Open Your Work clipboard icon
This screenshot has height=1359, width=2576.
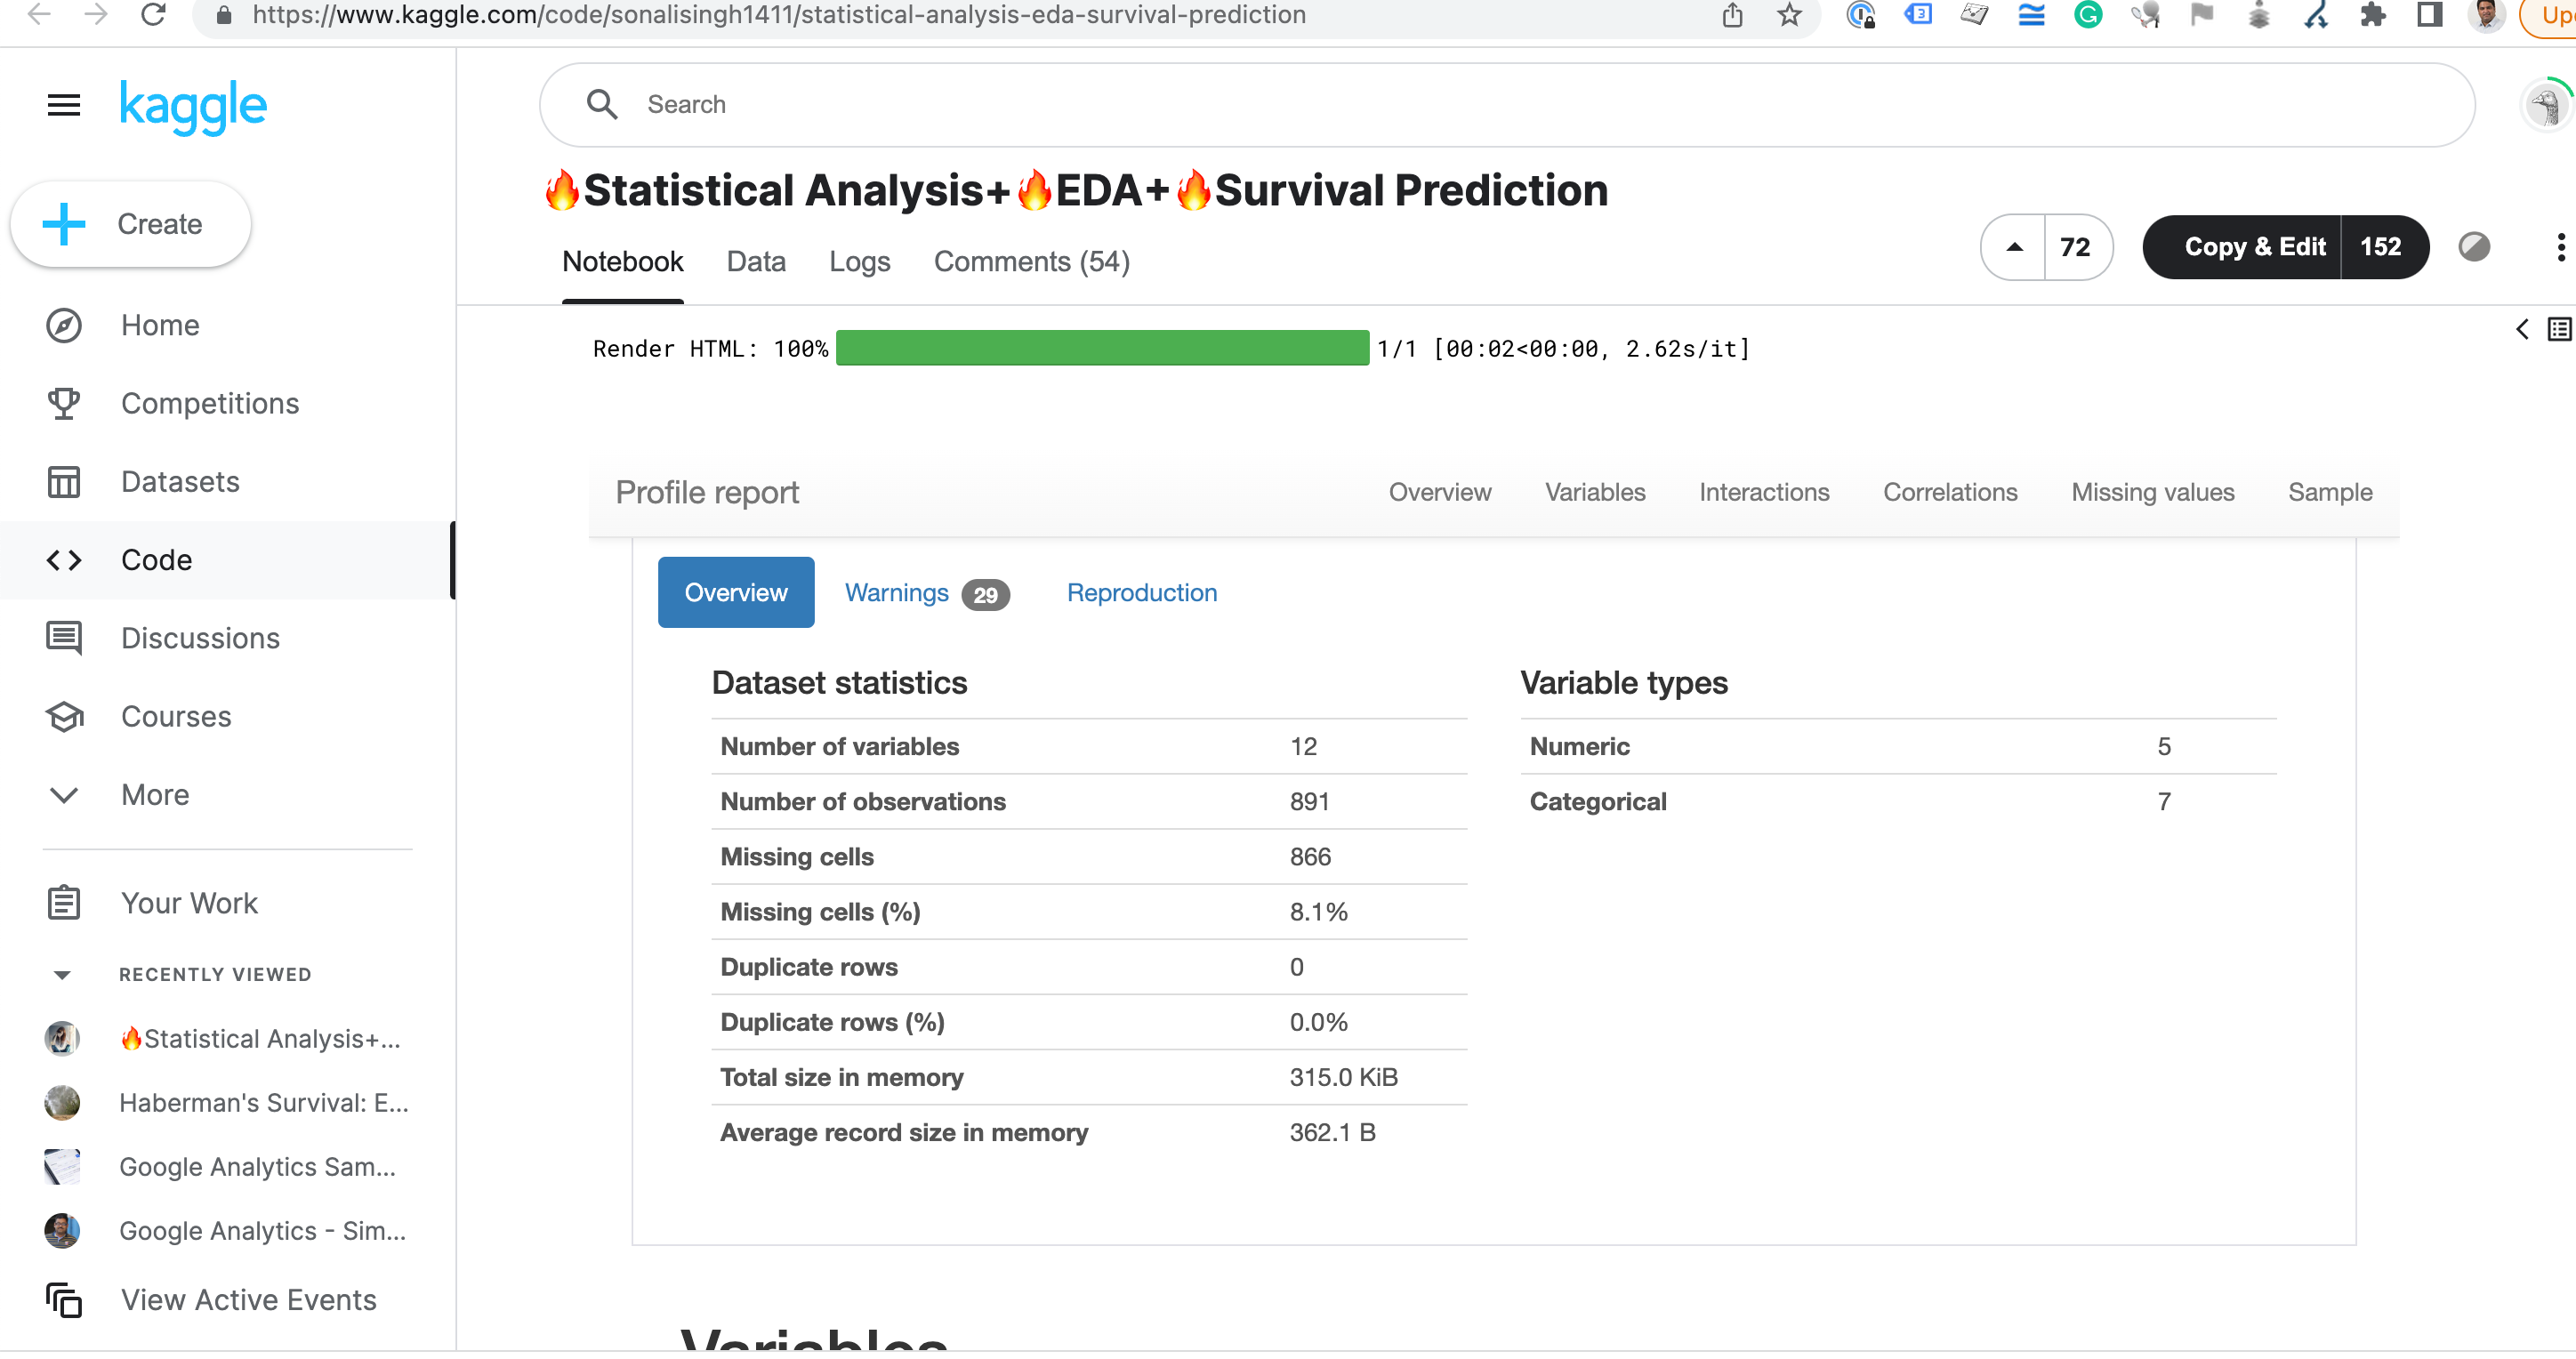63,902
